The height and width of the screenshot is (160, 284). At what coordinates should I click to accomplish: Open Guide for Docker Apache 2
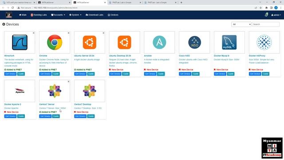click(x=21, y=116)
